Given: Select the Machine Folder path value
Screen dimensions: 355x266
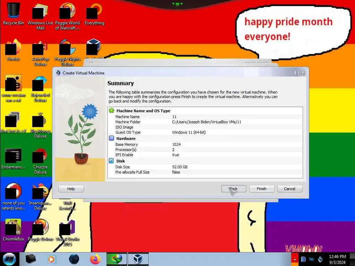Looking at the screenshot, I should pyautogui.click(x=207, y=122).
